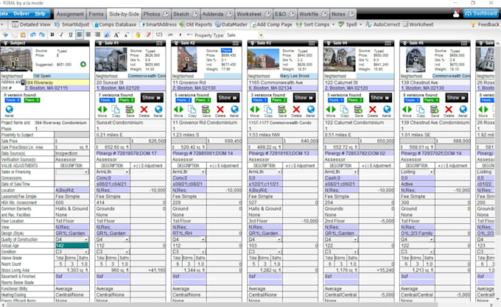Open the Worksheet tab
The image size is (501, 307).
coord(253,14)
